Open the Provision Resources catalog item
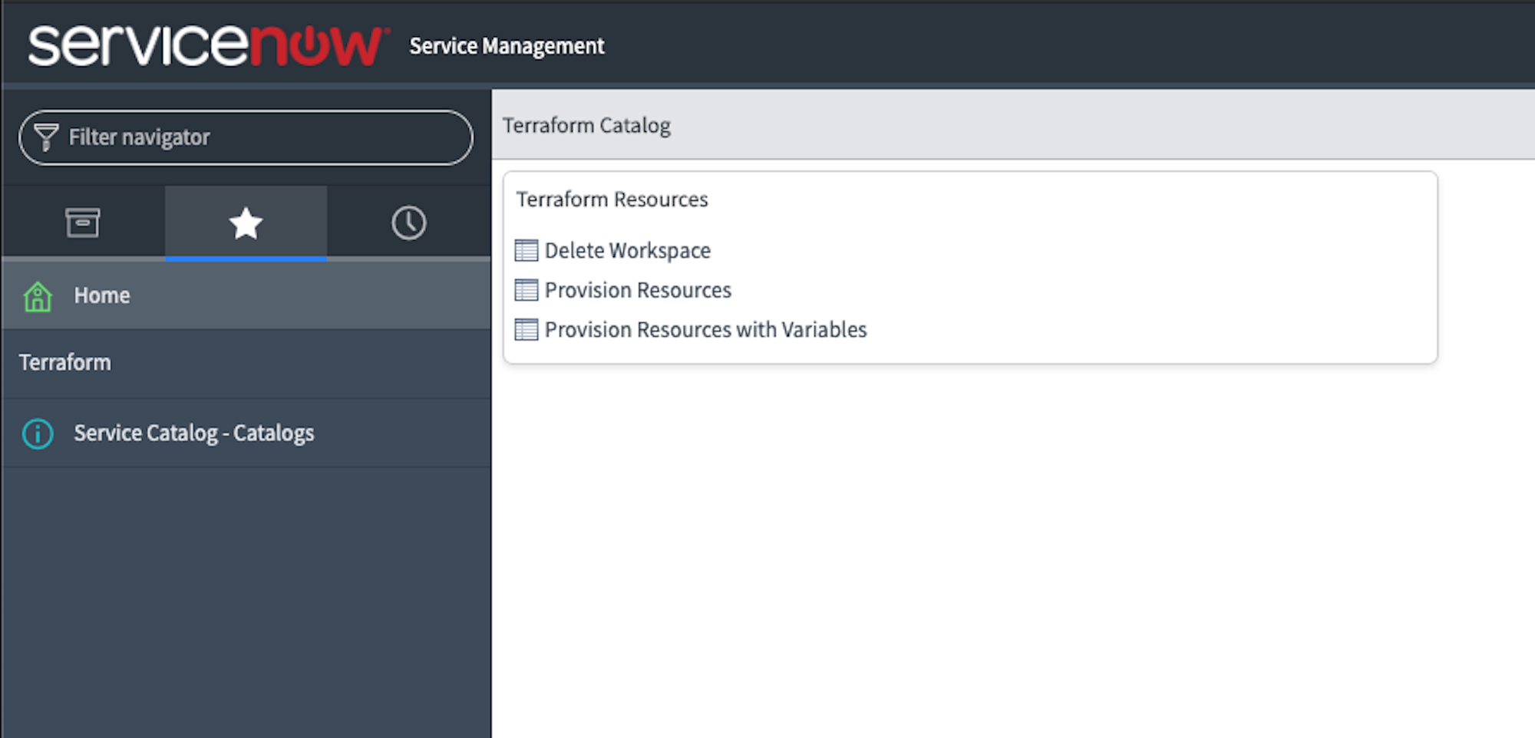This screenshot has width=1535, height=738. [637, 289]
